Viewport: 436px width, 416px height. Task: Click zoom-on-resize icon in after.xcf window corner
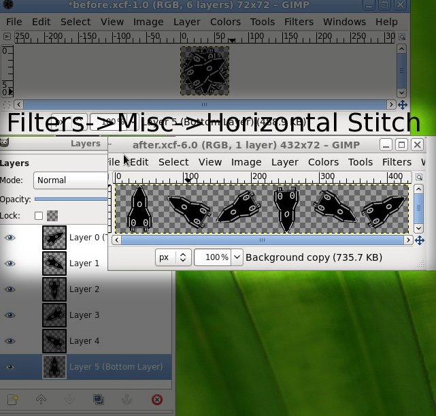[x=419, y=177]
